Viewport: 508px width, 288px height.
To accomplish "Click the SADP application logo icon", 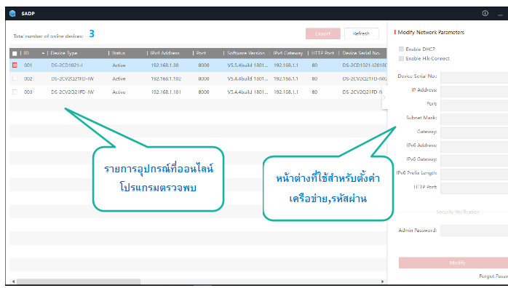I will pyautogui.click(x=12, y=13).
